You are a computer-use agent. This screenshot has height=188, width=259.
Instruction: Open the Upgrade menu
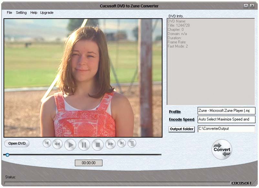click(x=47, y=13)
